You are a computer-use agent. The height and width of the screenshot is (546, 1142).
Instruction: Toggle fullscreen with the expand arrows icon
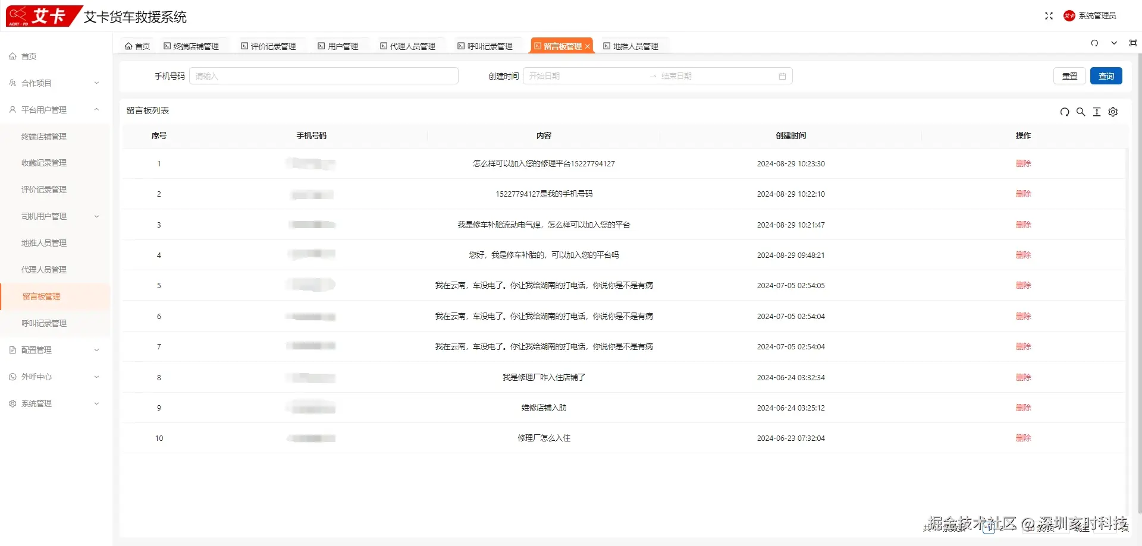(x=1049, y=16)
